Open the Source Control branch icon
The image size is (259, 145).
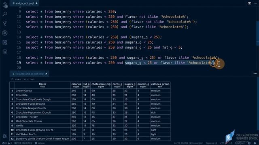click(5, 23)
